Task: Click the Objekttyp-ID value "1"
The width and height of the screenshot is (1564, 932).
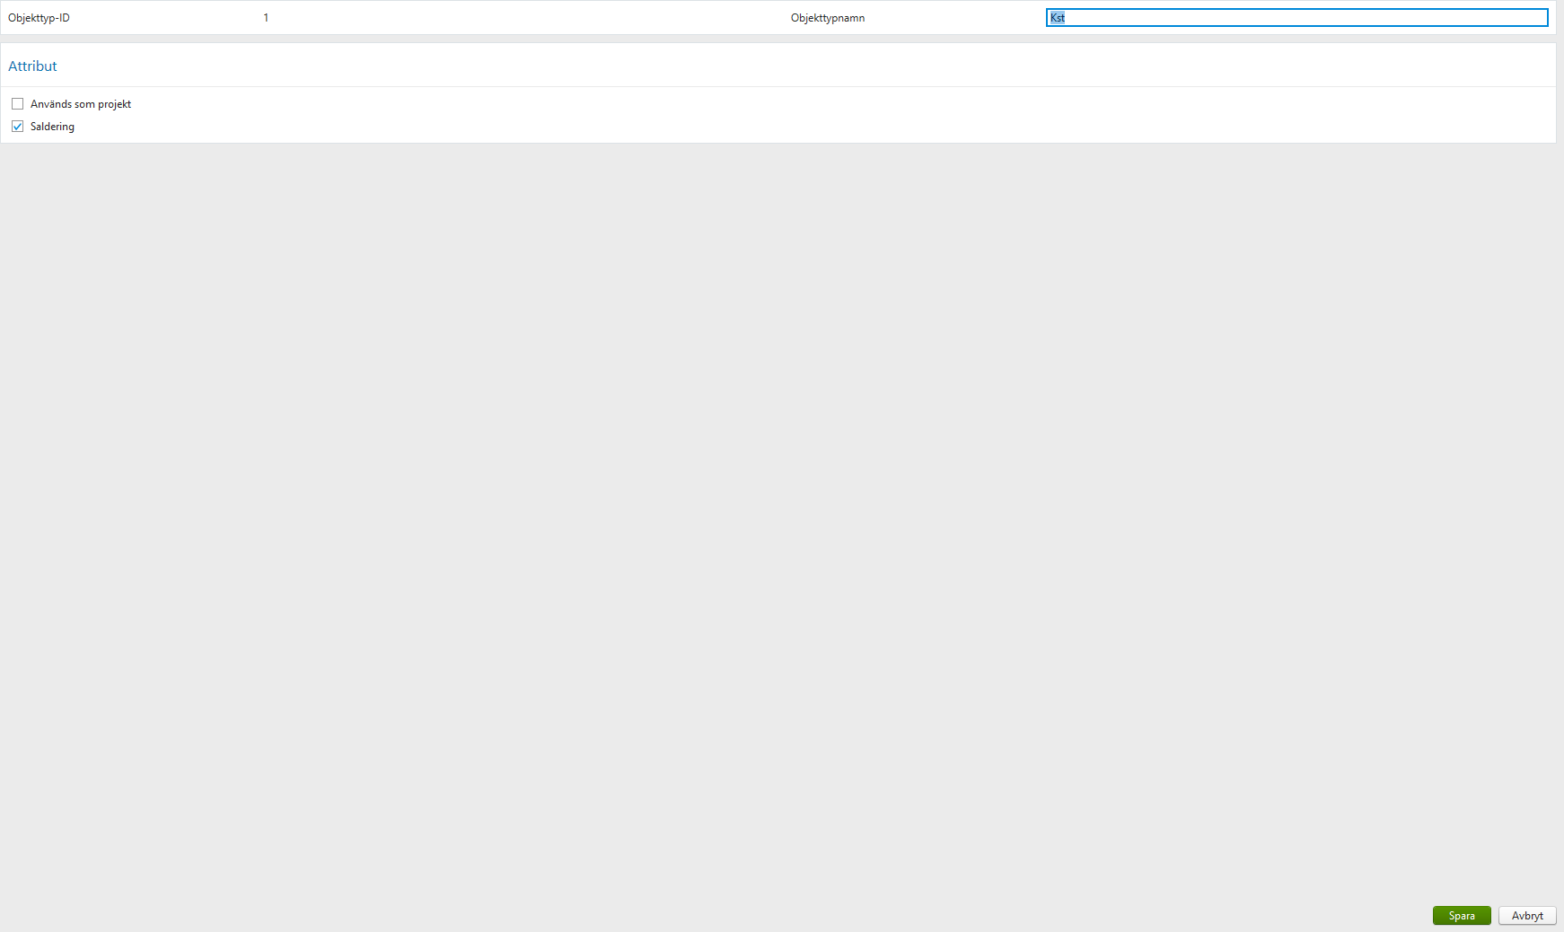Action: [266, 17]
